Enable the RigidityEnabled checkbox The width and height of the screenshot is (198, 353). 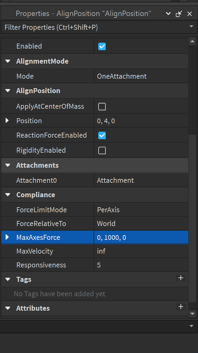[x=102, y=150]
